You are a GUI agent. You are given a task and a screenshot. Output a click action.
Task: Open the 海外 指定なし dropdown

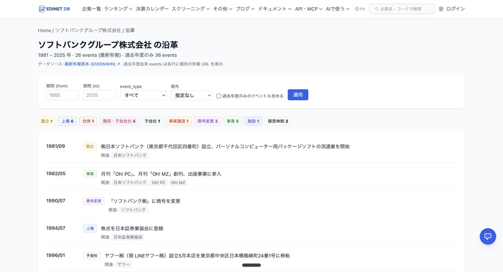(192, 95)
